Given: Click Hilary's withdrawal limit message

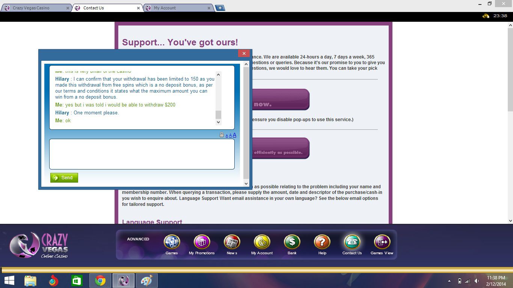Looking at the screenshot, I should (x=135, y=88).
